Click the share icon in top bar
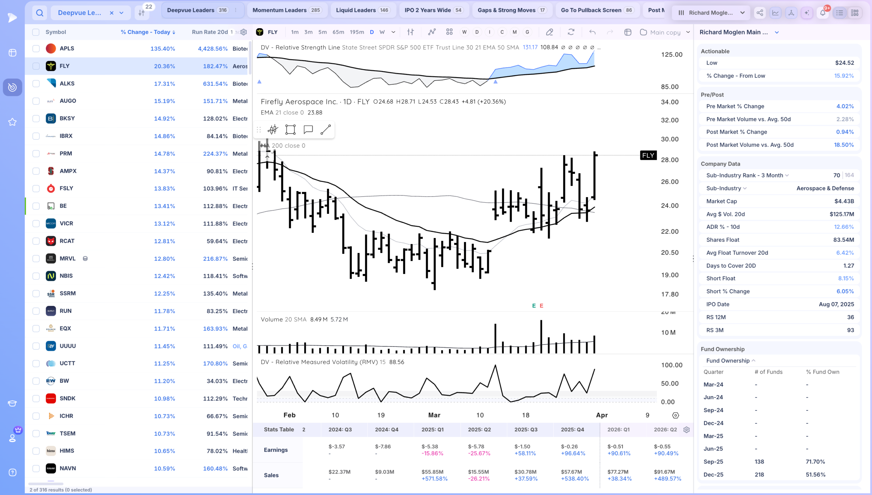The height and width of the screenshot is (495, 872). pyautogui.click(x=760, y=13)
